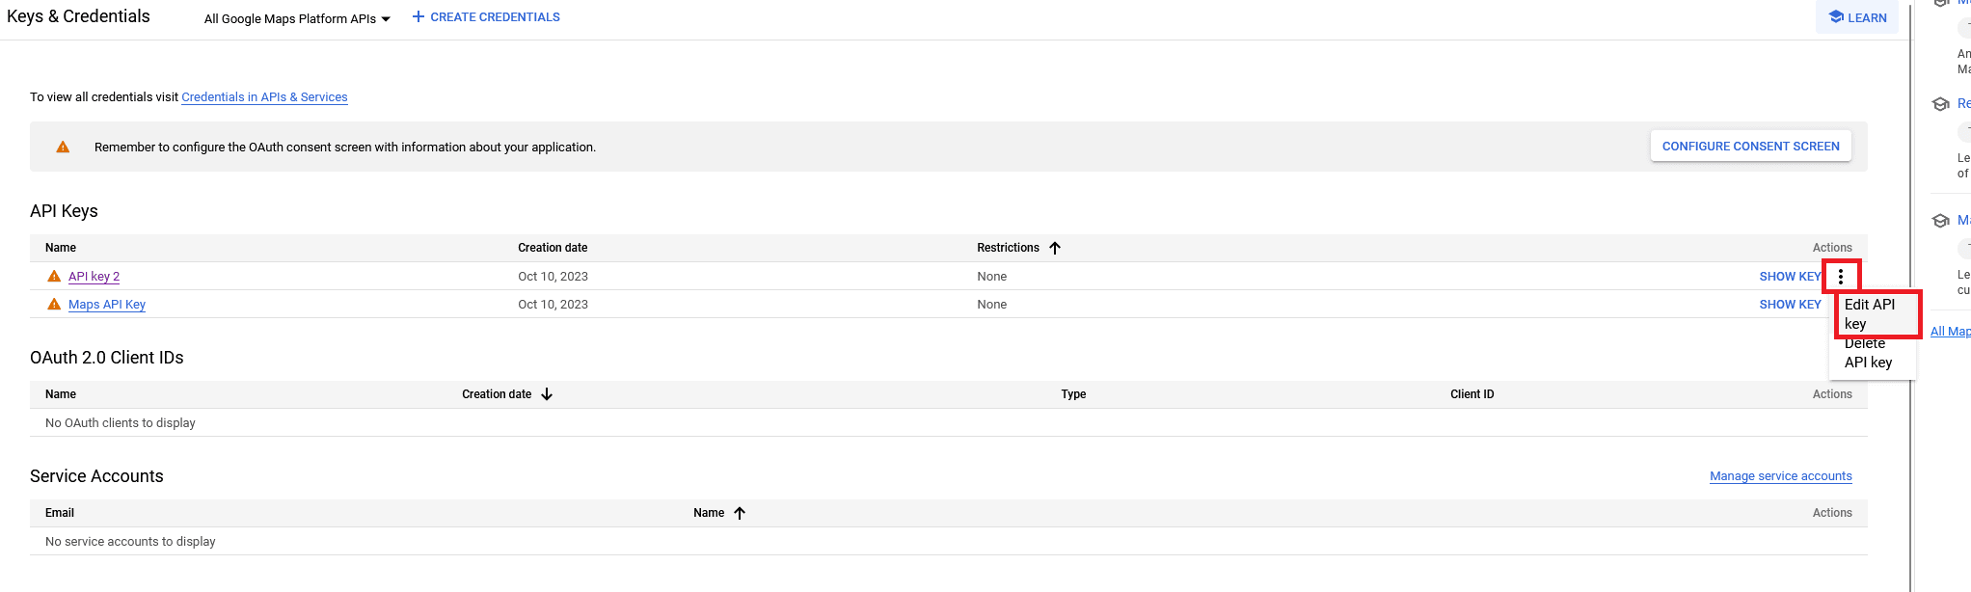1971x592 pixels.
Task: Click Service Accounts Name column header
Action: (x=709, y=513)
